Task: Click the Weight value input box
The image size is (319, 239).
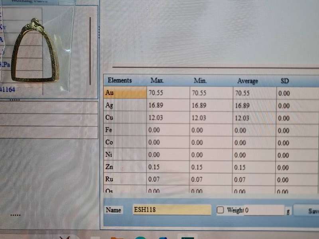Action: click(x=264, y=210)
